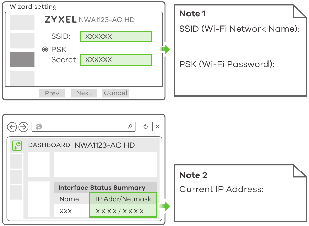Click the browser refresh icon
This screenshot has height=226, width=309.
(x=146, y=127)
